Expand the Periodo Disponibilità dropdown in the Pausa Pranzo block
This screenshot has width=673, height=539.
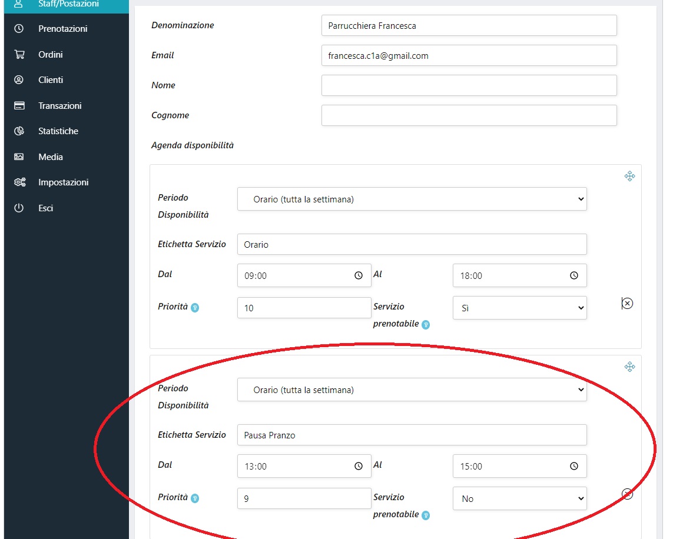click(412, 390)
